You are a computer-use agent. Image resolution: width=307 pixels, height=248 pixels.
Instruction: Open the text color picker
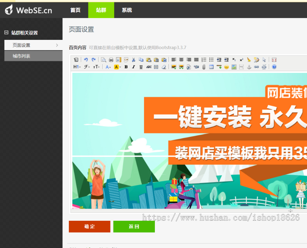point(108,67)
